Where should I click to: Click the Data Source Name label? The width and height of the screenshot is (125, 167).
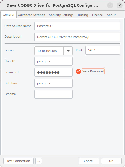(x=18, y=26)
